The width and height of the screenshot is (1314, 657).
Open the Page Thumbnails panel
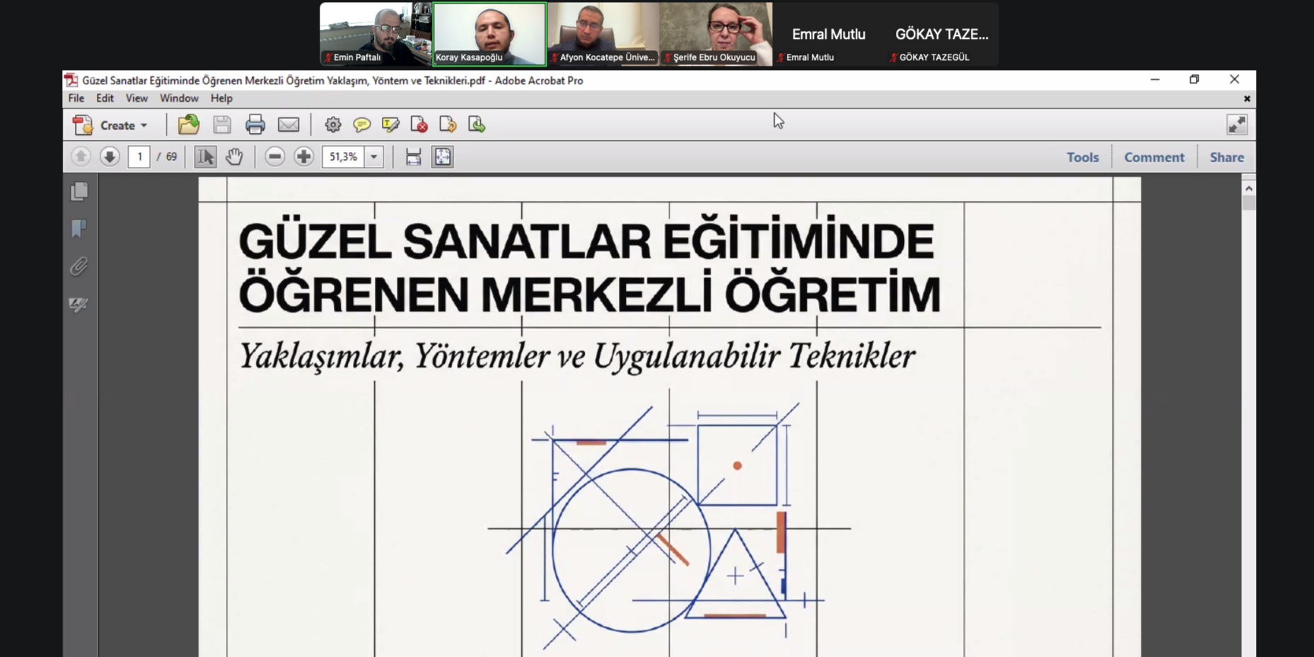(79, 192)
